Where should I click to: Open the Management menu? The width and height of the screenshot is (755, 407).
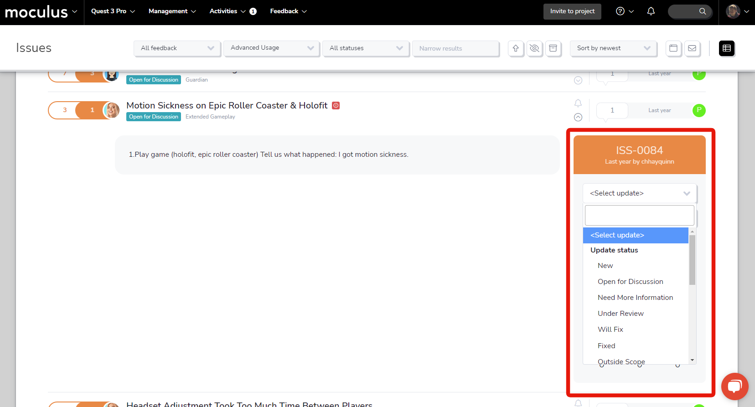[x=172, y=11]
